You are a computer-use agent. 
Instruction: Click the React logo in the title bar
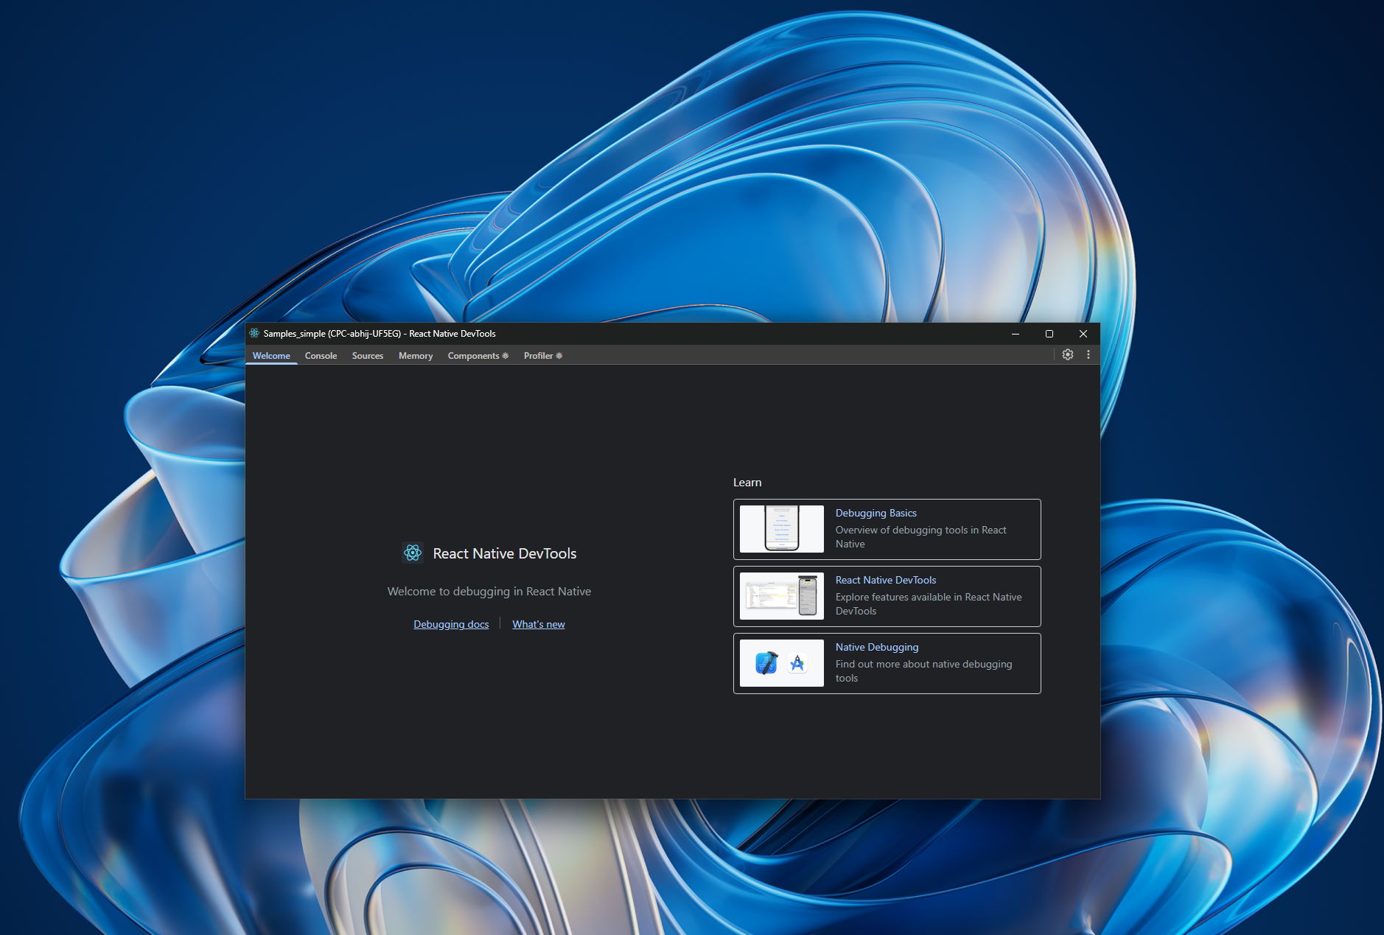(x=254, y=334)
